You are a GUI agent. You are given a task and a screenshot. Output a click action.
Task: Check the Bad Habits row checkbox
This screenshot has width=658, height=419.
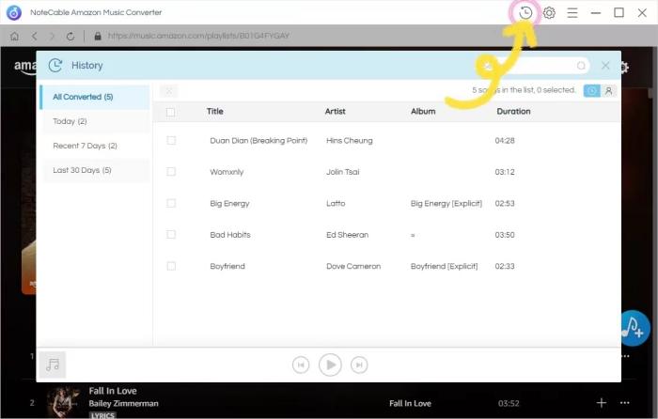pos(171,235)
